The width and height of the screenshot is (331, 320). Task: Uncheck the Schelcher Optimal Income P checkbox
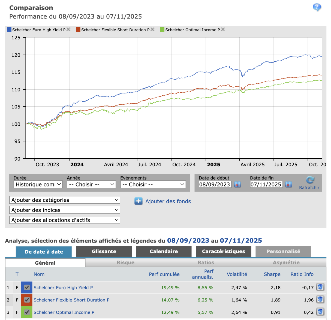tap(27, 312)
